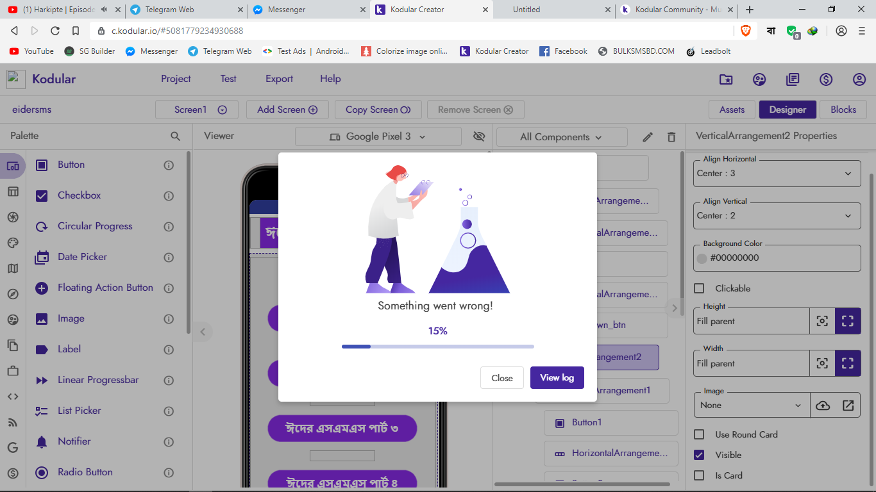Click the browser address bar URL
This screenshot has width=876, height=492.
pyautogui.click(x=177, y=31)
